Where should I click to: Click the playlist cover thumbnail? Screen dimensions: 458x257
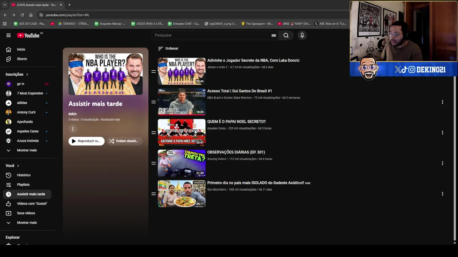click(106, 74)
